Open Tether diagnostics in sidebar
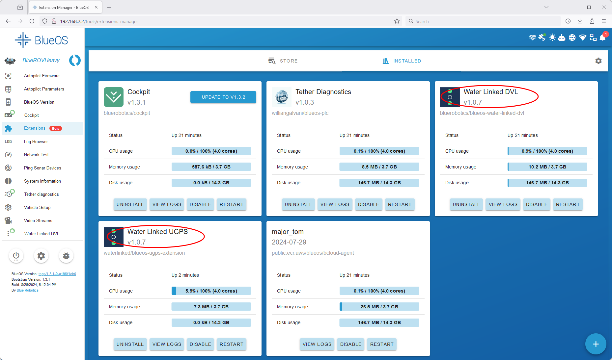 [x=42, y=194]
